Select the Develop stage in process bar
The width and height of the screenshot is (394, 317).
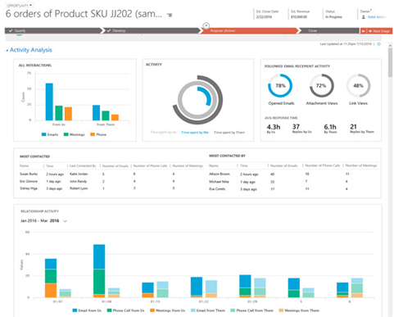click(152, 30)
